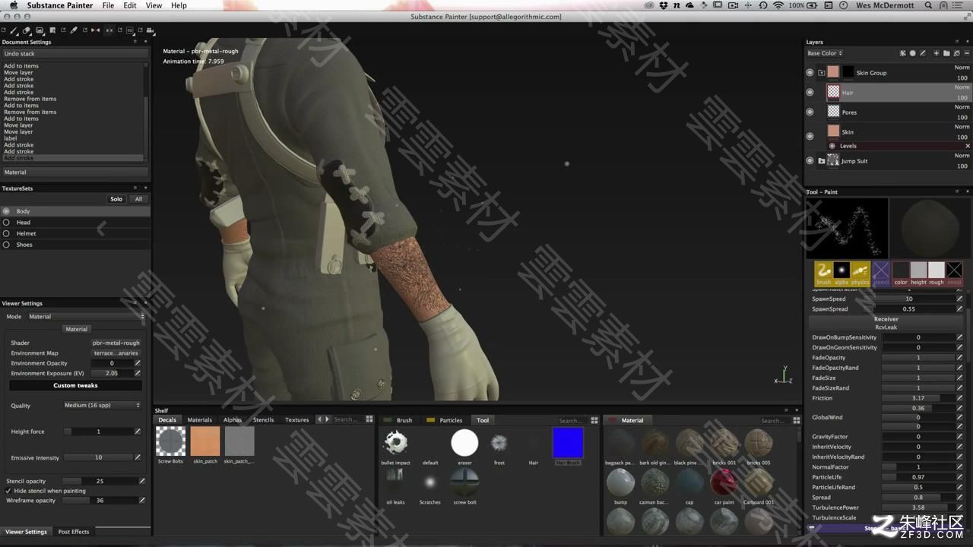This screenshot has height=547, width=973.
Task: Open the brush properties icon
Action: pyautogui.click(x=823, y=273)
